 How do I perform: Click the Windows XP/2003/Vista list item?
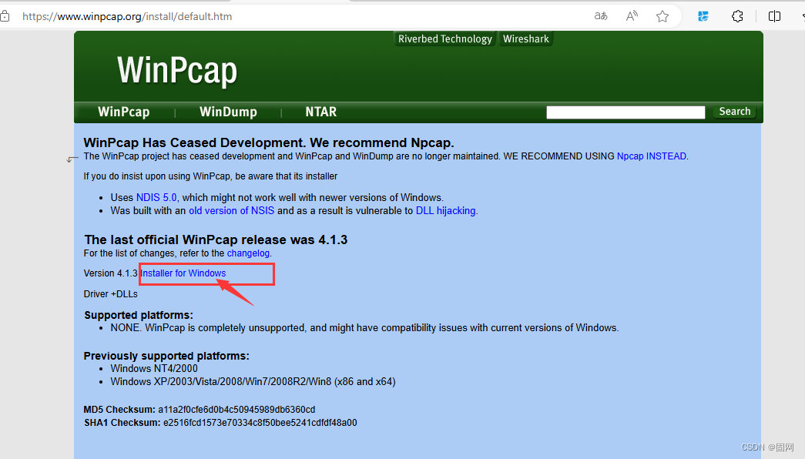point(253,381)
